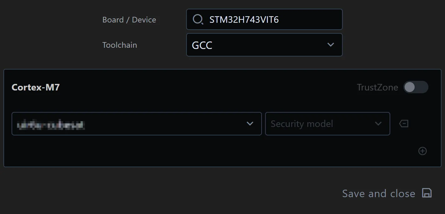Click the Security model placeholder text
The width and height of the screenshot is (445, 214).
[x=302, y=124]
